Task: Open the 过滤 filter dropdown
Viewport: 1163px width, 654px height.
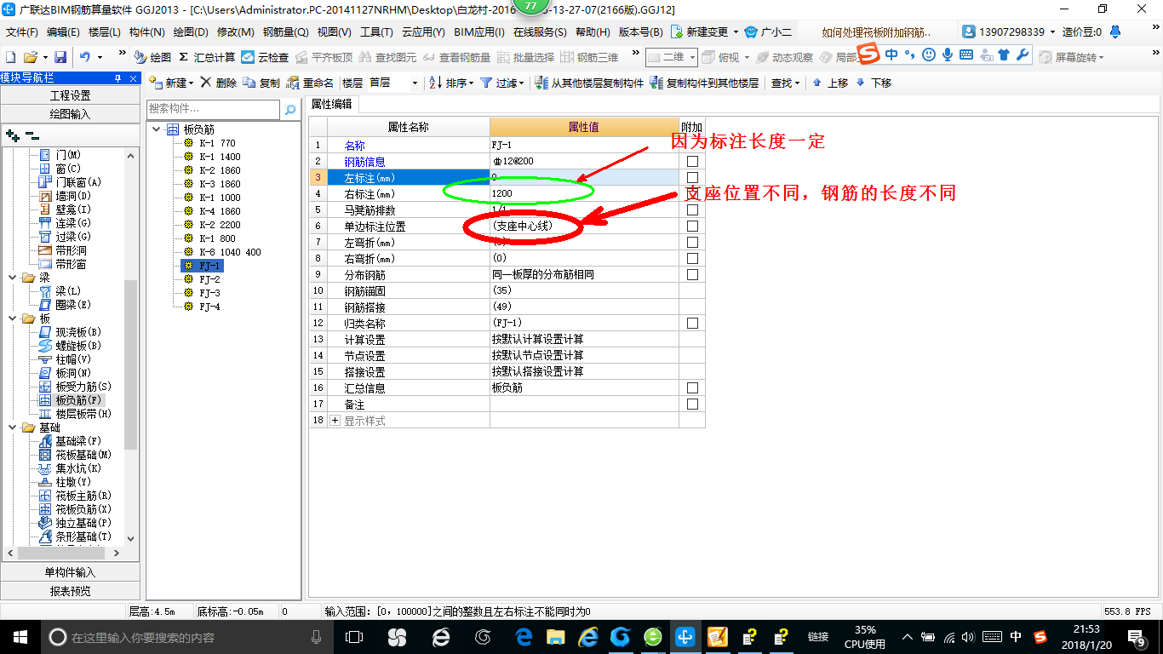Action: pyautogui.click(x=521, y=83)
